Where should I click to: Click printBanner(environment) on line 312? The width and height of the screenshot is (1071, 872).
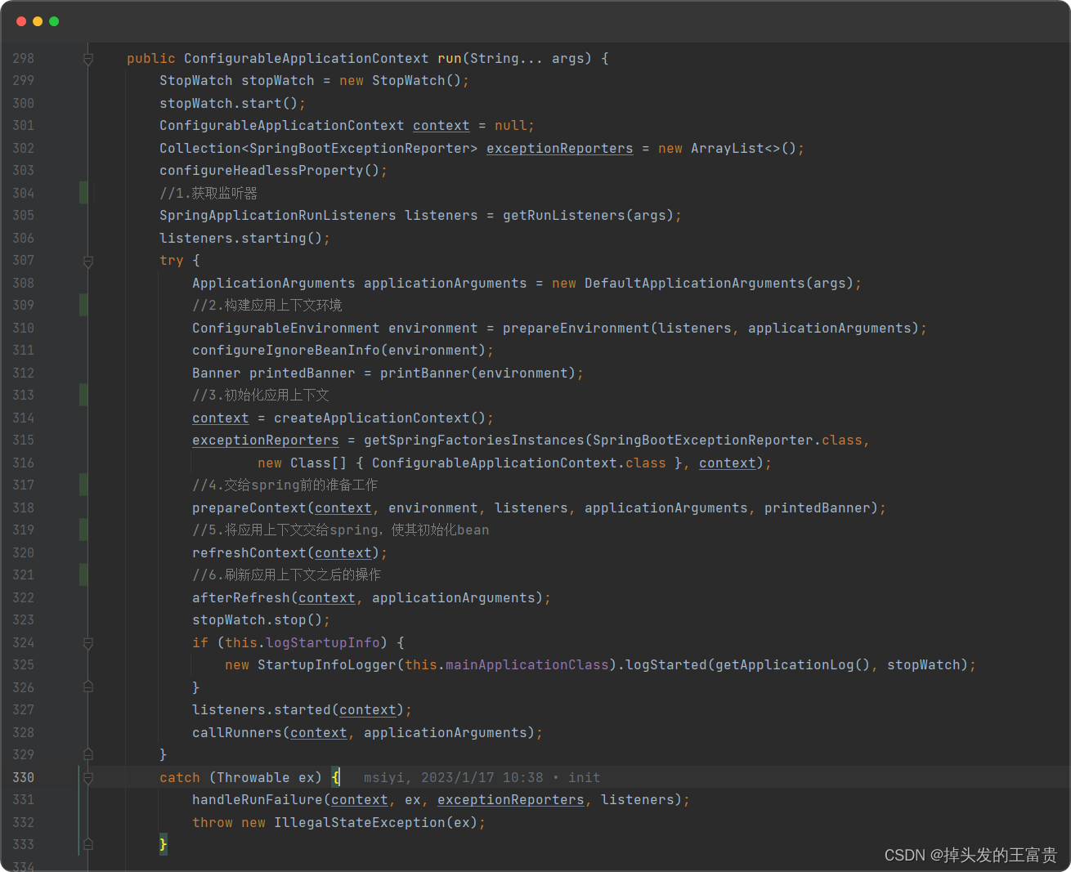[478, 373]
